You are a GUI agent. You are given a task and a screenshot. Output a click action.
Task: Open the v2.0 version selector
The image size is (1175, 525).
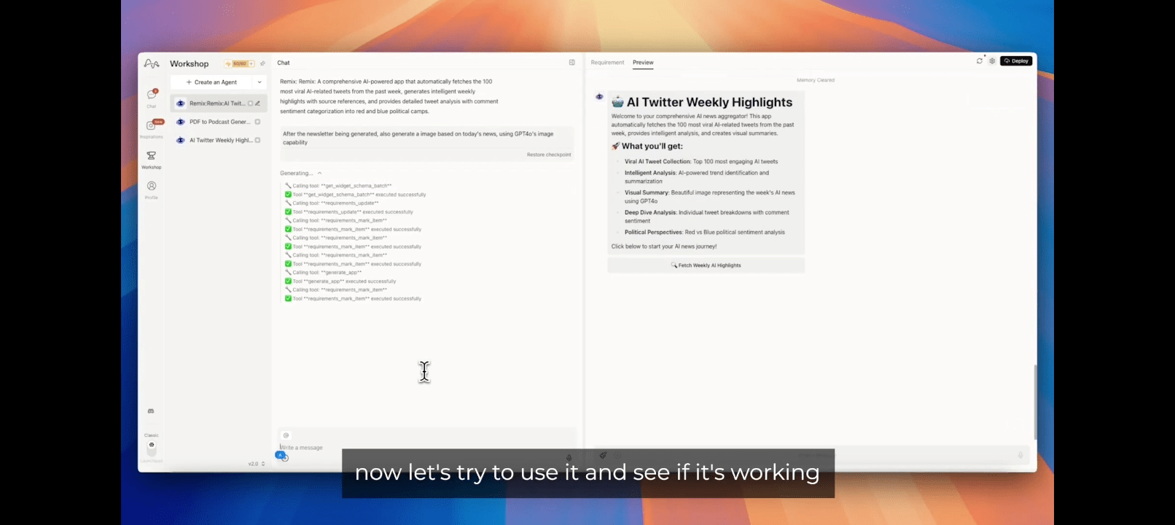pyautogui.click(x=257, y=464)
